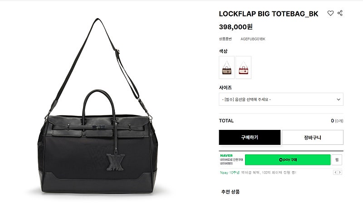Expand size options using the chevron arrow
Image resolution: width=363 pixels, height=203 pixels.
click(x=338, y=99)
